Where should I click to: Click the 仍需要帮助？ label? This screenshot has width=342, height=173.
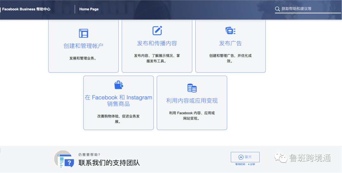click(x=89, y=155)
